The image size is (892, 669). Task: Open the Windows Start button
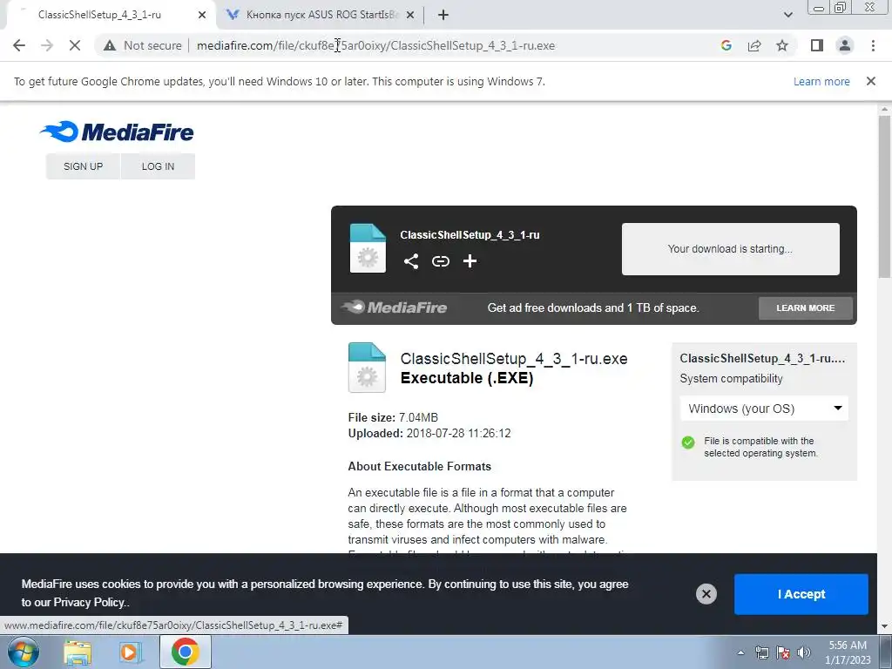coord(24,652)
